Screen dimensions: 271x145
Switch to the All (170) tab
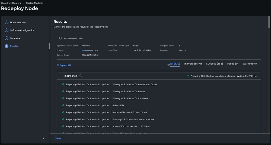click(x=175, y=64)
